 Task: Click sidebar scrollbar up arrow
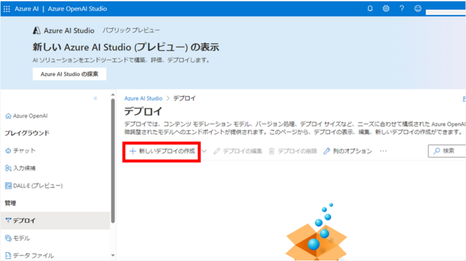point(113,95)
